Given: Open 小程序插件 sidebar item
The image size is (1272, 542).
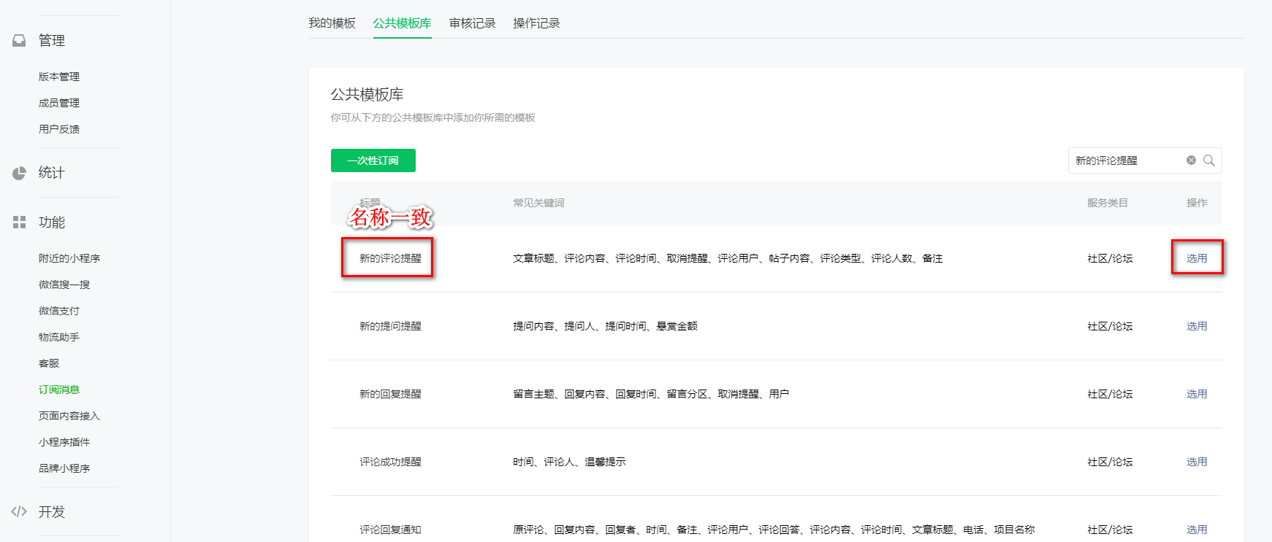Looking at the screenshot, I should pyautogui.click(x=64, y=442).
